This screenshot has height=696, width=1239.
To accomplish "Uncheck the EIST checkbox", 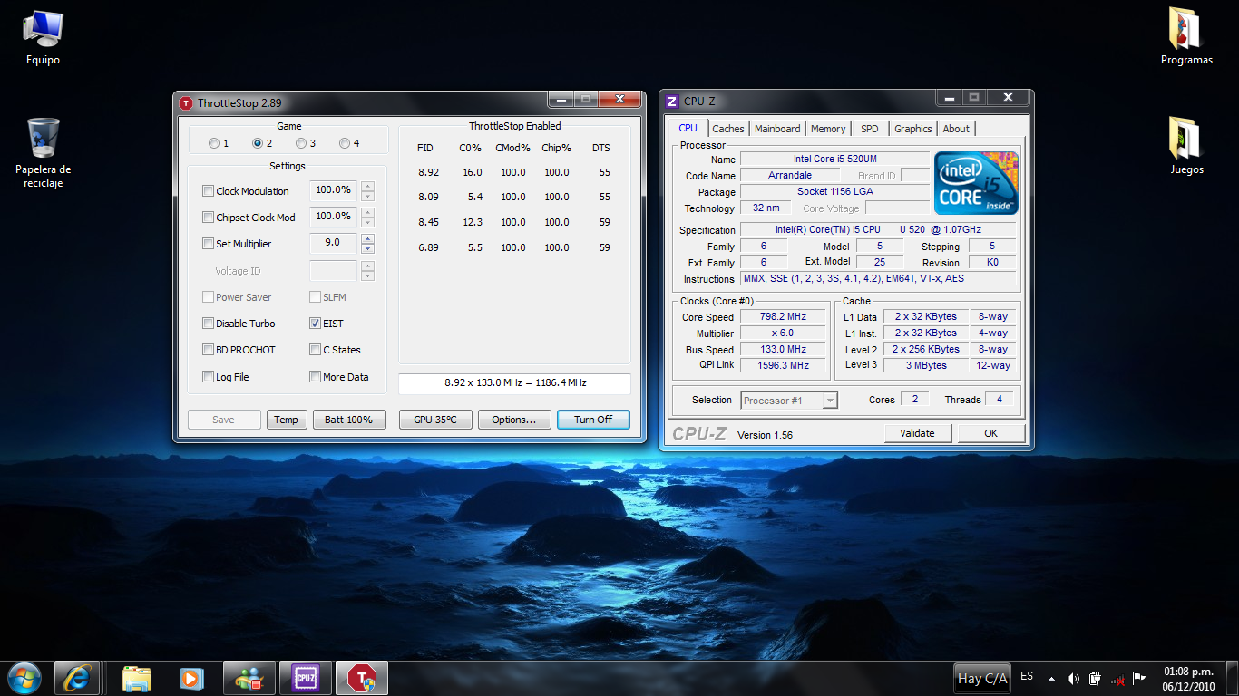I will point(315,324).
